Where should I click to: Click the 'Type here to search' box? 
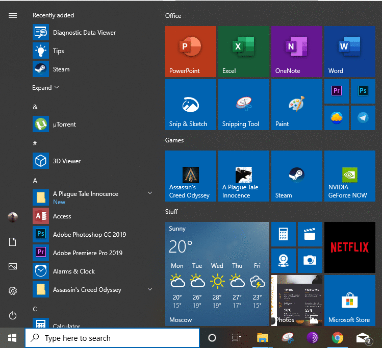point(112,338)
